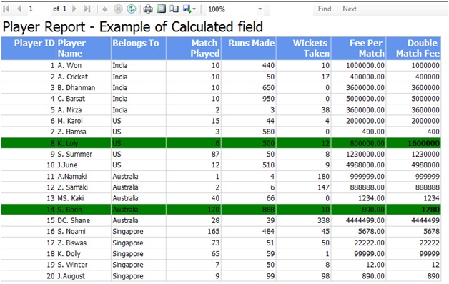Screen dimensions: 449x284
Task: Select the S. Summer name cell
Action: [84, 155]
